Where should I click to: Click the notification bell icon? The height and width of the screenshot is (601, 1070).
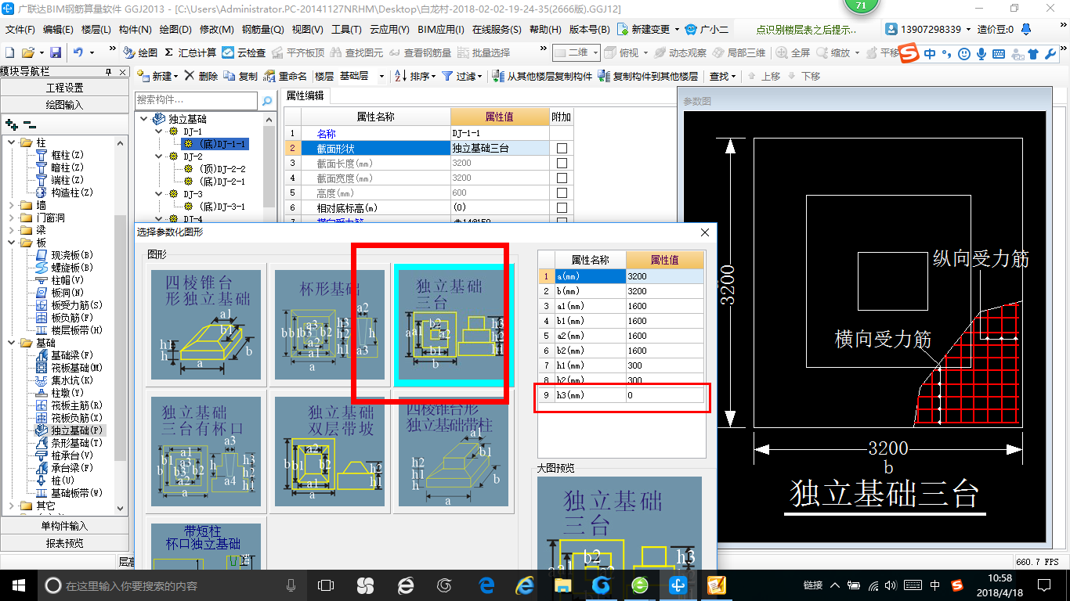[x=1027, y=30]
